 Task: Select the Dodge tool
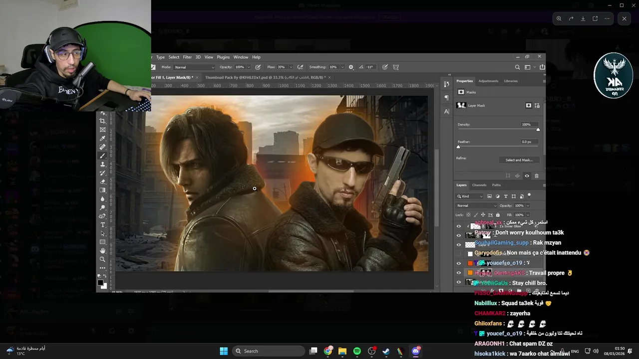click(x=103, y=207)
